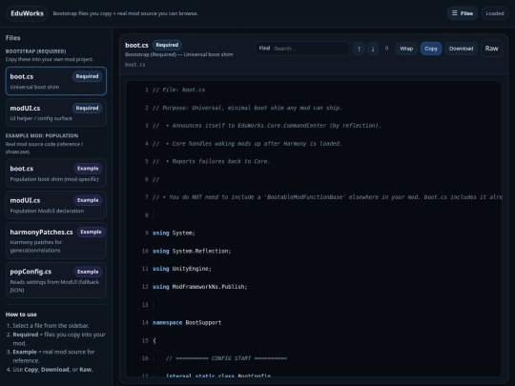The width and height of the screenshot is (515, 386).
Task: Click code line 'using ModFrameworkNs.Publish;'
Action: click(x=200, y=287)
